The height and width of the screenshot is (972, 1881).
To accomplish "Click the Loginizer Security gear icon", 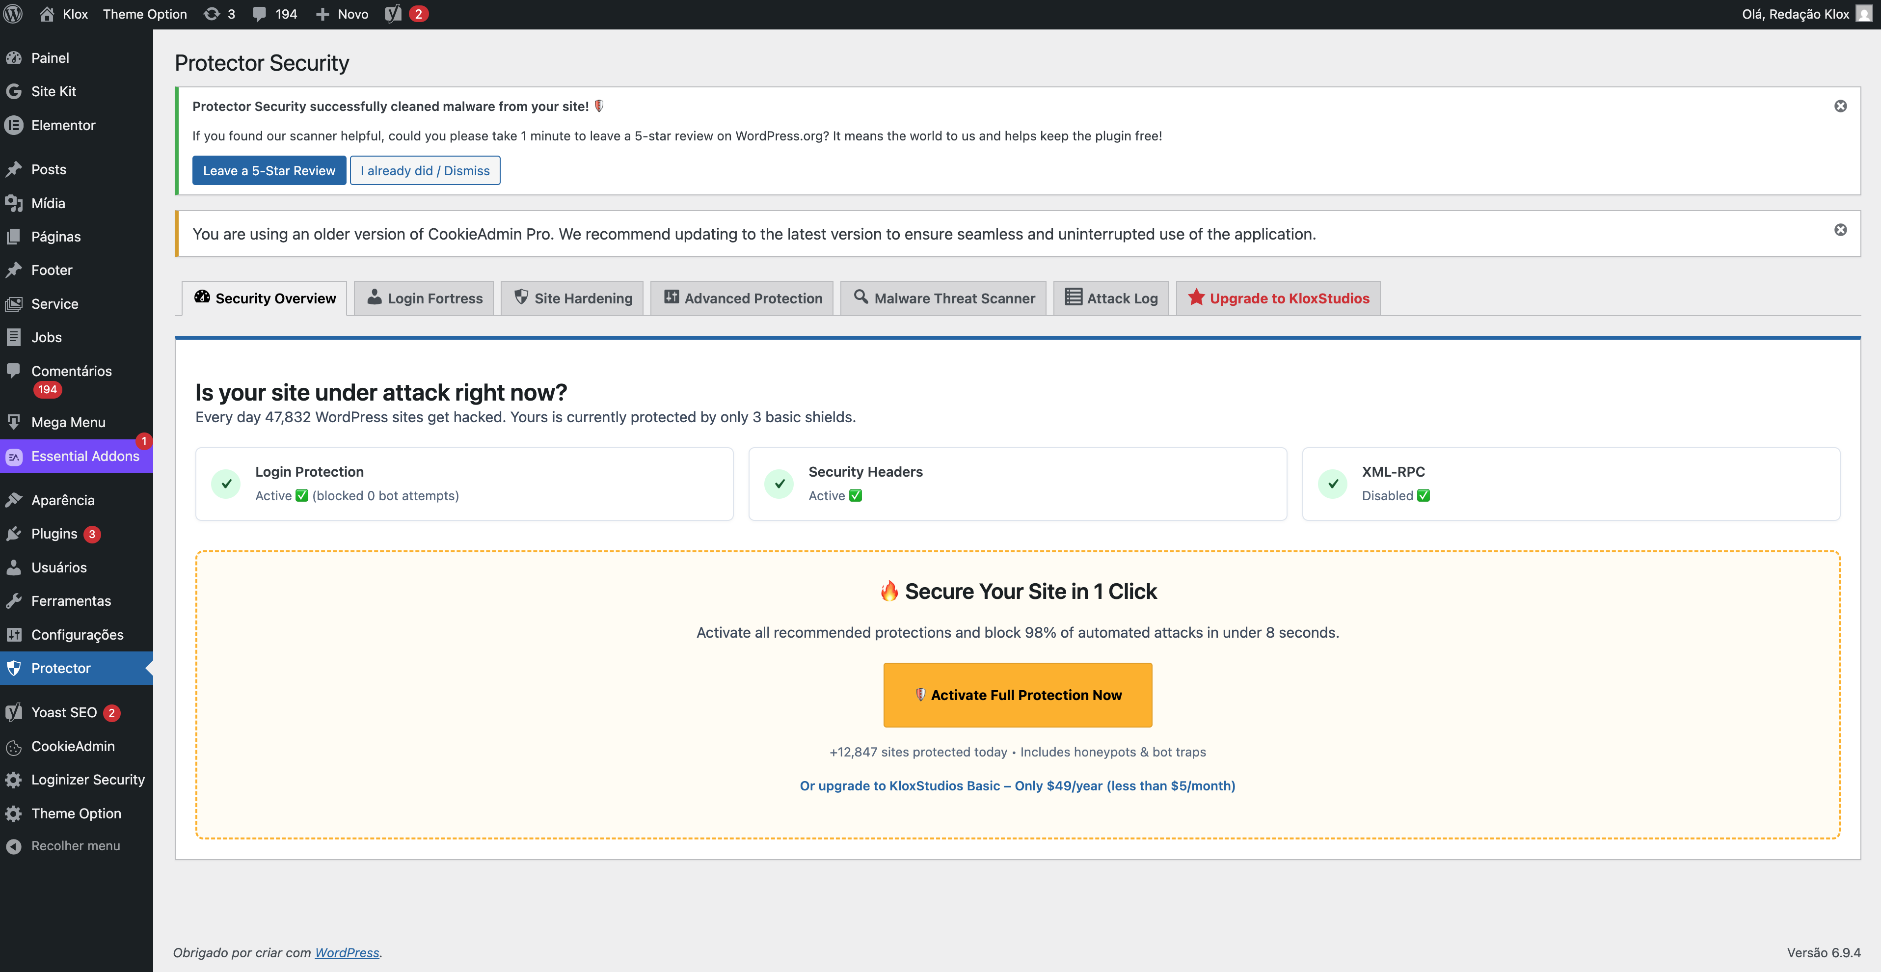I will point(14,780).
